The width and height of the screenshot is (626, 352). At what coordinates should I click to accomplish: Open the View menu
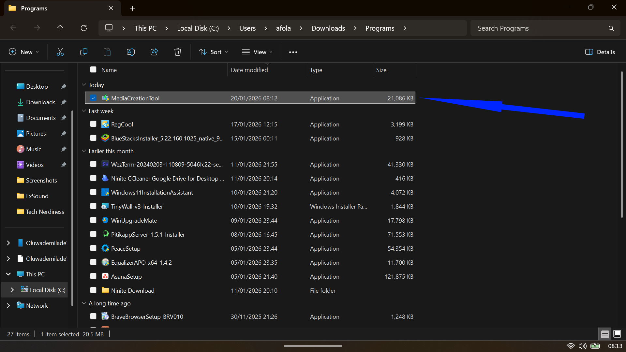tap(257, 52)
